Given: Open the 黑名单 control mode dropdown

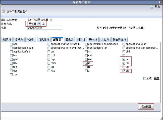Looking at the screenshot, I should point(39,24).
